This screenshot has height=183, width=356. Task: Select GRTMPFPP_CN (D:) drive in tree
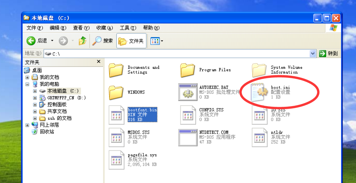point(66,98)
